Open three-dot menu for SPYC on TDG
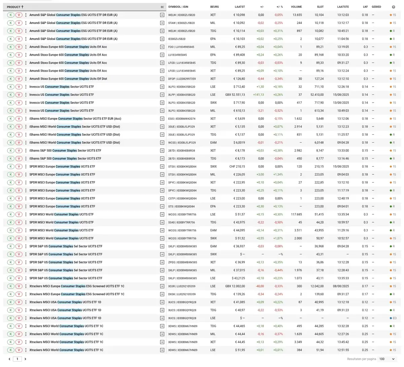The width and height of the screenshot is (404, 367). (x=26, y=191)
